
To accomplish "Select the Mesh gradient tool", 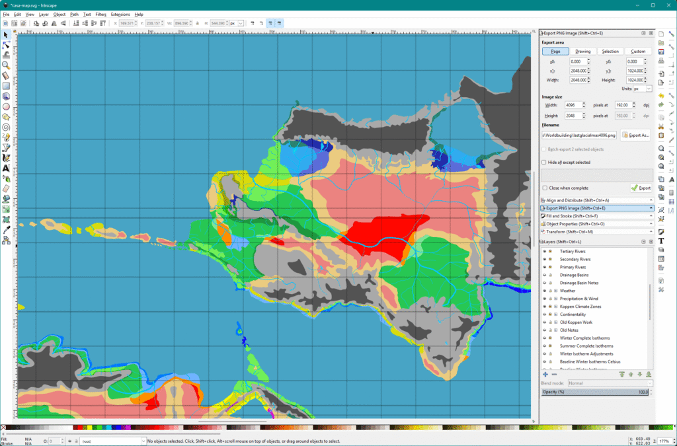I will point(6,220).
